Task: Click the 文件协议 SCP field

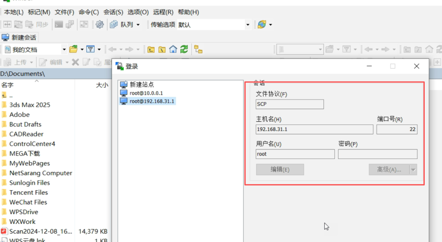Action: [290, 104]
